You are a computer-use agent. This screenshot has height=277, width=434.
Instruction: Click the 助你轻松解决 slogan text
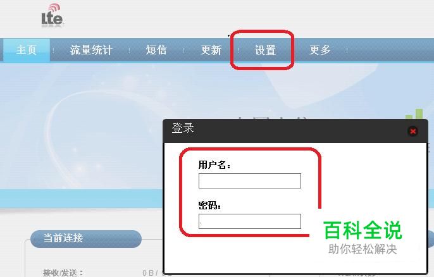pos(363,249)
